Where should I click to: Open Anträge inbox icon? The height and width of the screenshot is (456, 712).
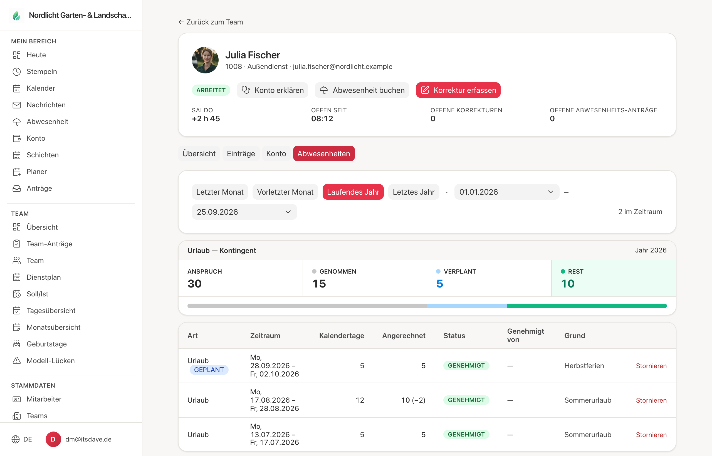[x=17, y=188]
